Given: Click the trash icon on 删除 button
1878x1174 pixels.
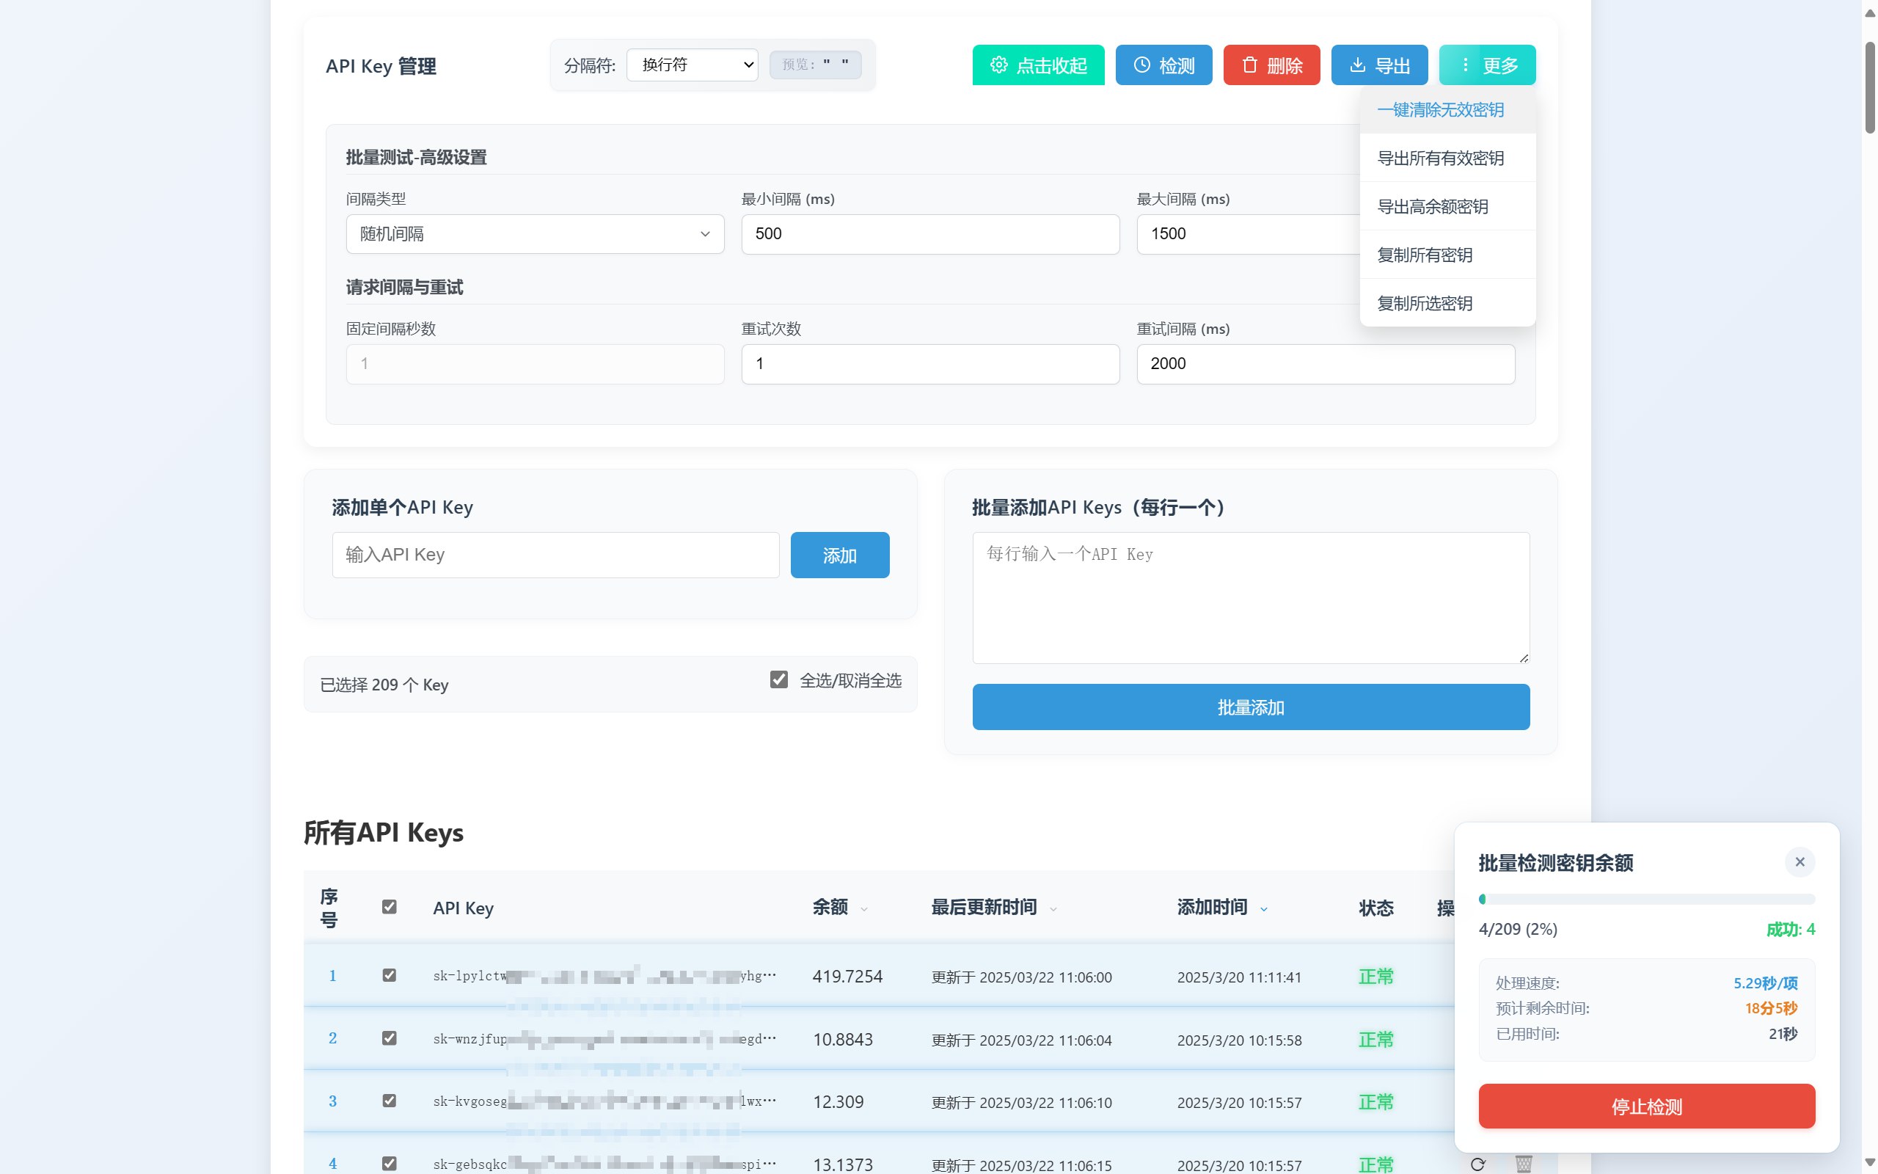Looking at the screenshot, I should click(x=1249, y=65).
